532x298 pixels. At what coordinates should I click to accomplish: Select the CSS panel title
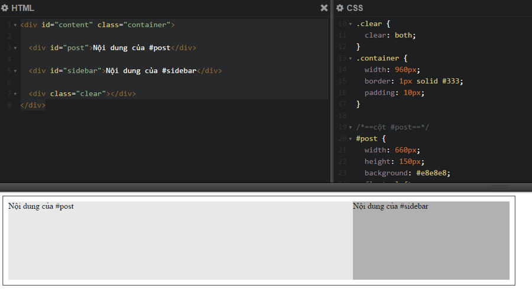(355, 8)
